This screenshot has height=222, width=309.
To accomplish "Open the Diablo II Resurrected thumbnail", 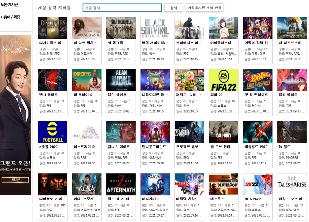I will click(x=53, y=184).
